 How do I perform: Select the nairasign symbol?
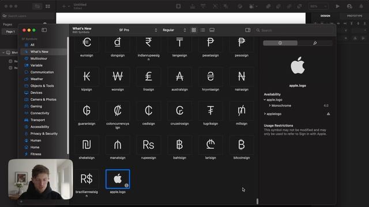[x=242, y=76]
